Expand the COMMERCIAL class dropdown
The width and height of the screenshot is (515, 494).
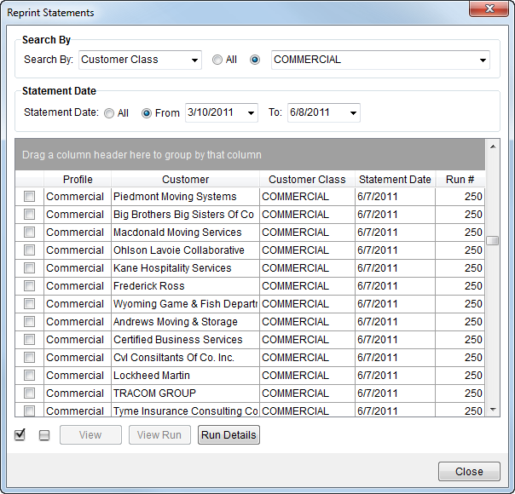483,60
